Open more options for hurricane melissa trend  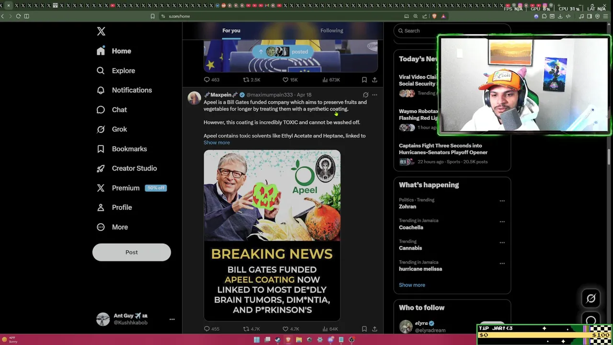point(502,263)
